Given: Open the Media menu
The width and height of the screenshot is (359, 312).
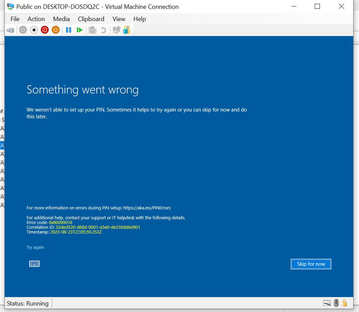Looking at the screenshot, I should point(61,19).
